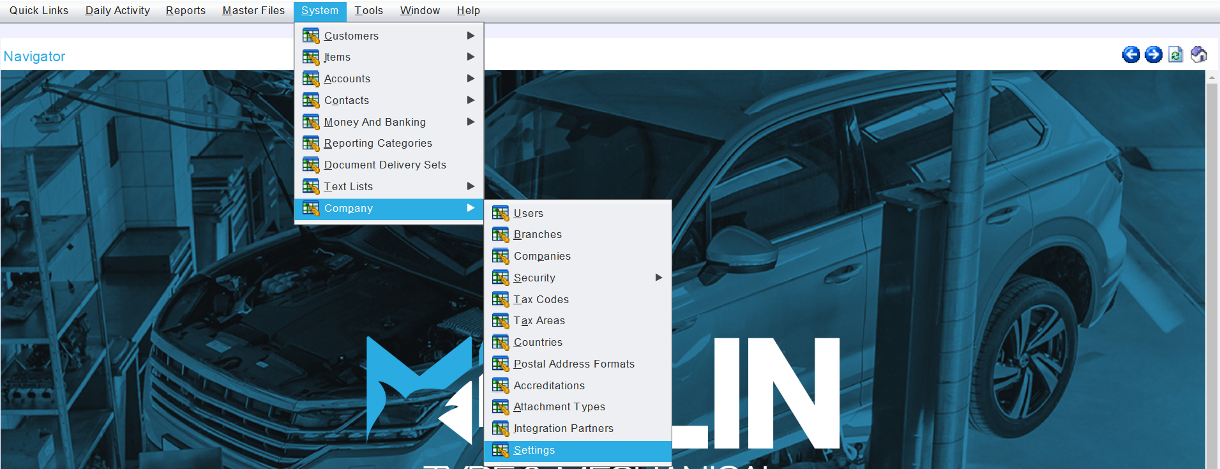Select Settings in the Company submenu
Image resolution: width=1220 pixels, height=469 pixels.
tap(578, 450)
